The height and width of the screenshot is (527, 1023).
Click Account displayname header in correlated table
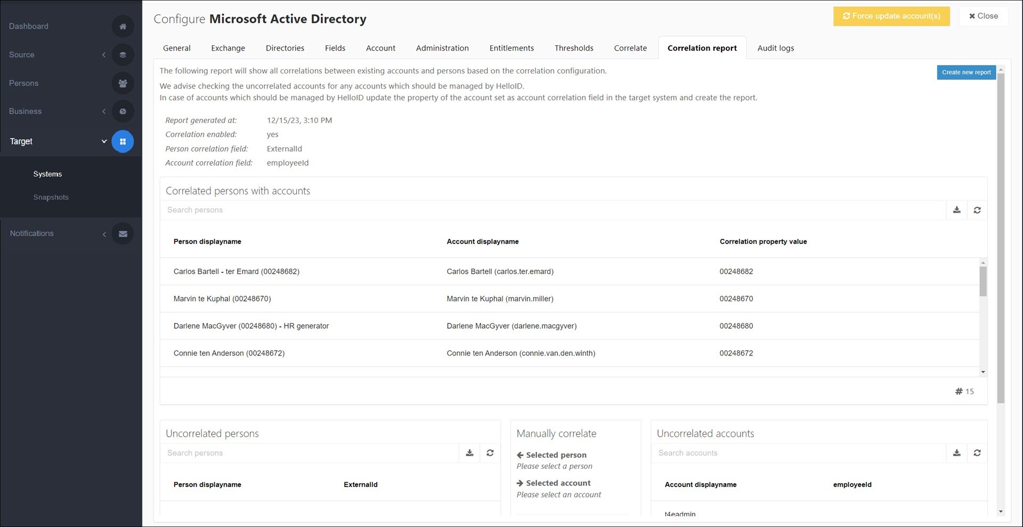tap(483, 241)
